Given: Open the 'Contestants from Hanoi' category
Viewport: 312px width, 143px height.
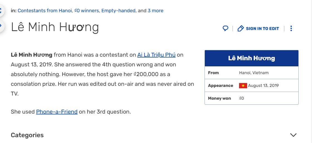Looking at the screenshot, I should point(45,11).
